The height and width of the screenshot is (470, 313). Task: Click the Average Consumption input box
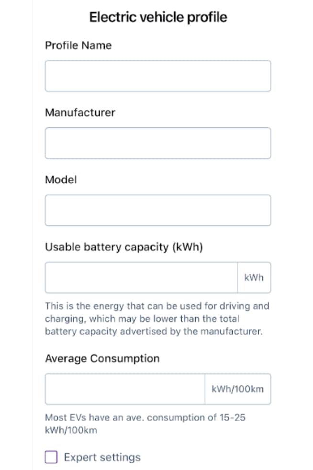(125, 389)
